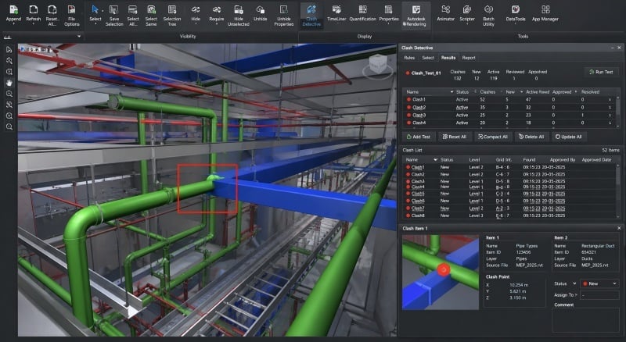Click the Select All ribbon icon
This screenshot has height=342, width=626.
click(x=132, y=9)
